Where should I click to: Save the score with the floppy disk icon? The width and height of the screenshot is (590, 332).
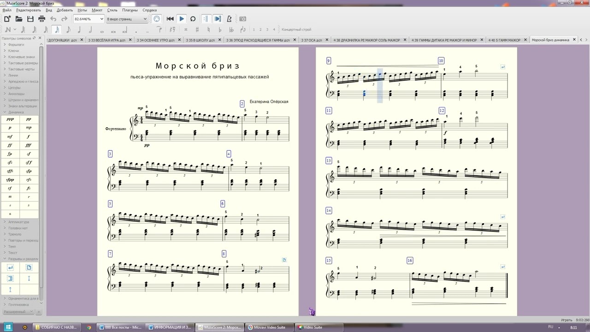click(30, 19)
